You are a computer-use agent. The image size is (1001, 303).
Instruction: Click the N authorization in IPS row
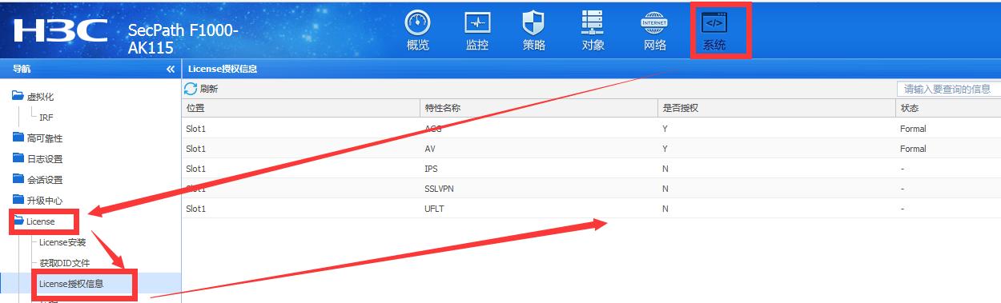(x=665, y=169)
